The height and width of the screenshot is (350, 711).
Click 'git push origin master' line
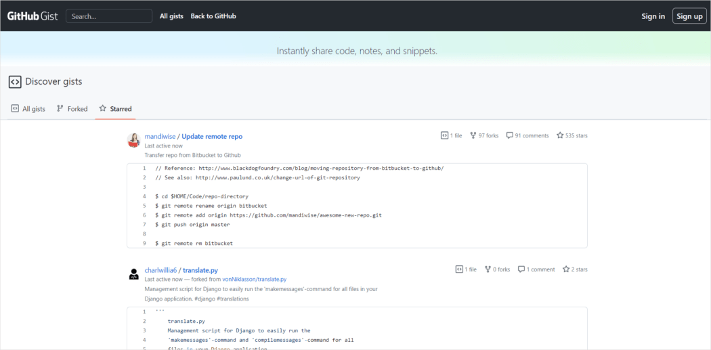pos(192,224)
